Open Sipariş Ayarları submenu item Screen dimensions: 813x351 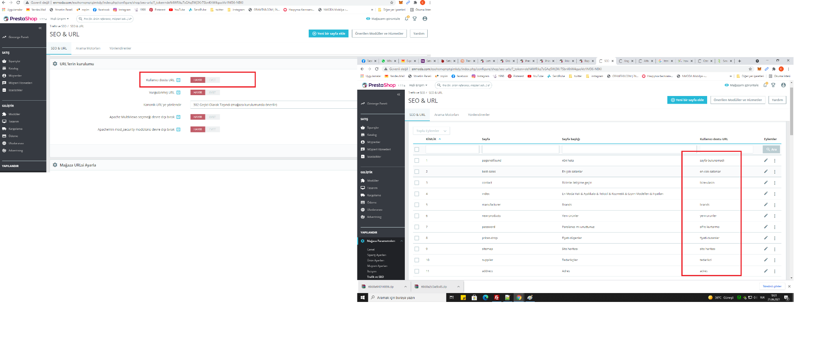pos(376,255)
